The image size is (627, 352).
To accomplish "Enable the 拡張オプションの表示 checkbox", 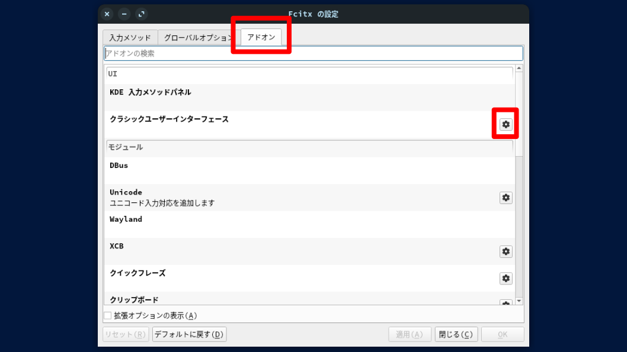I will (x=108, y=316).
